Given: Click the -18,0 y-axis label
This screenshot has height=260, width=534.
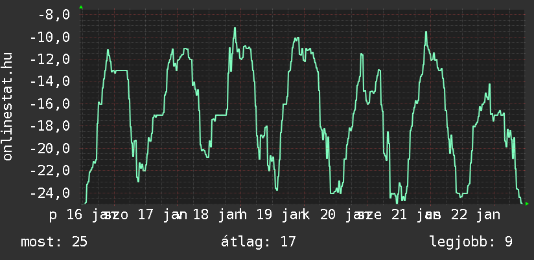Looking at the screenshot, I should tap(49, 126).
